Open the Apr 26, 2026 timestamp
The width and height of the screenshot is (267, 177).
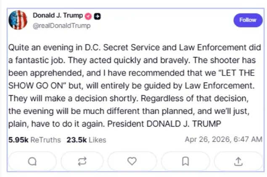tap(223, 139)
